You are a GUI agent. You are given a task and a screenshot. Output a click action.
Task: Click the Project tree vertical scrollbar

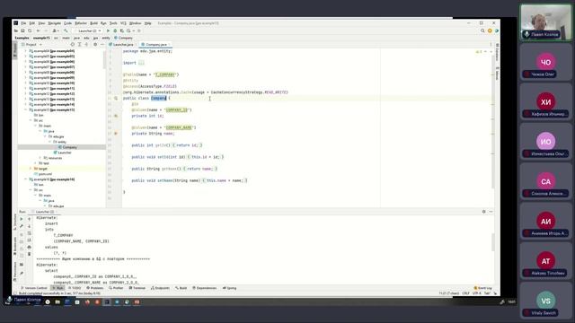click(x=104, y=60)
